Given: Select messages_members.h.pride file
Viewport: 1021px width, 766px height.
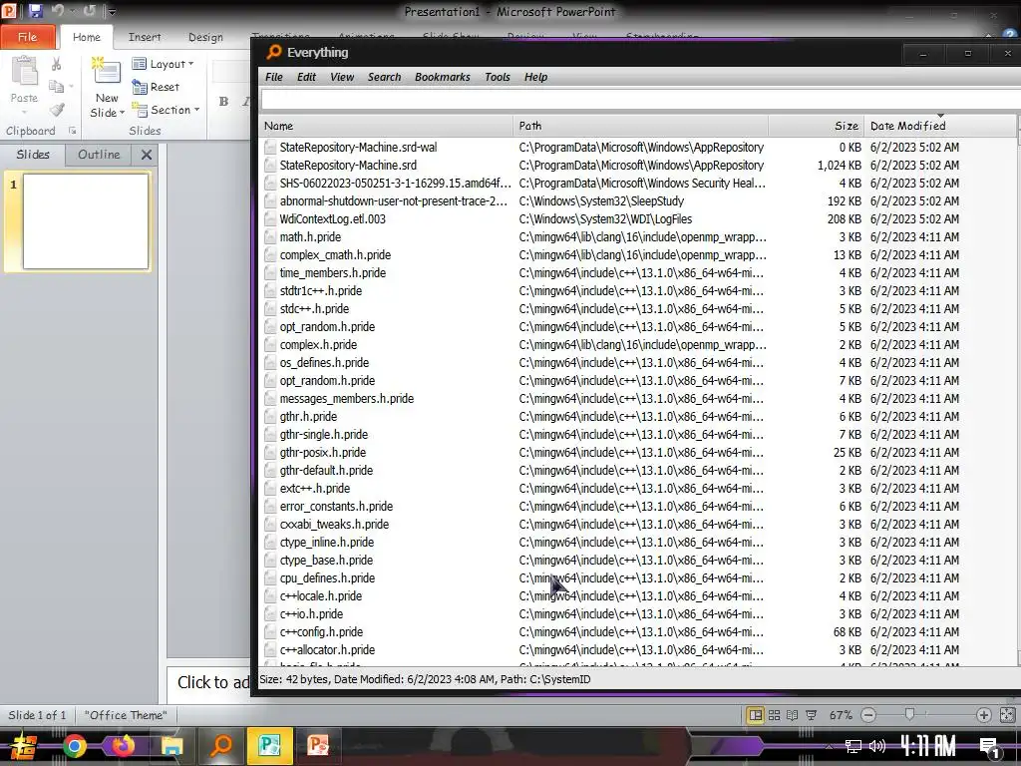Looking at the screenshot, I should point(347,399).
